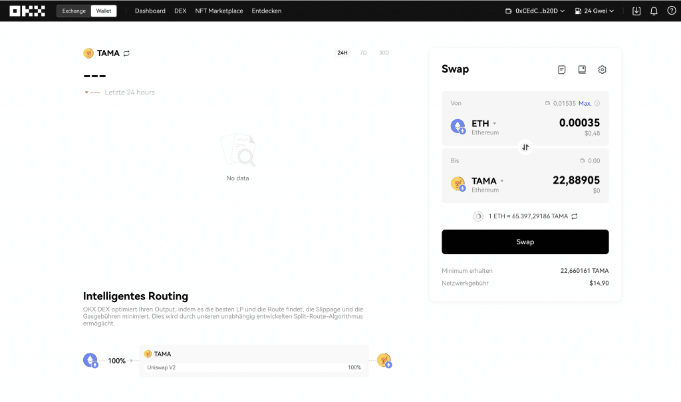The image size is (681, 402).
Task: Select the 30D chart range
Action: pyautogui.click(x=384, y=53)
